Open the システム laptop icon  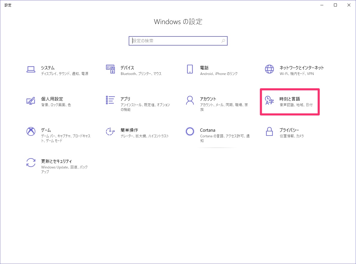pyautogui.click(x=31, y=69)
